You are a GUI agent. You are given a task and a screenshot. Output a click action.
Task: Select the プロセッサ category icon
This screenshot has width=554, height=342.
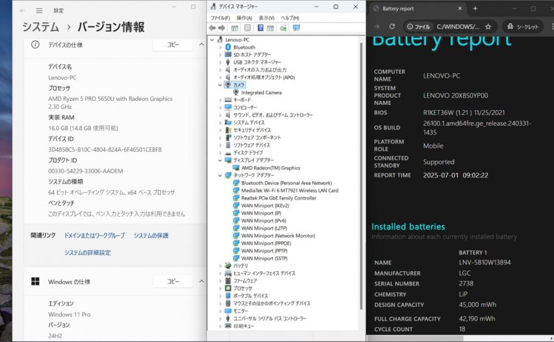coord(228,288)
